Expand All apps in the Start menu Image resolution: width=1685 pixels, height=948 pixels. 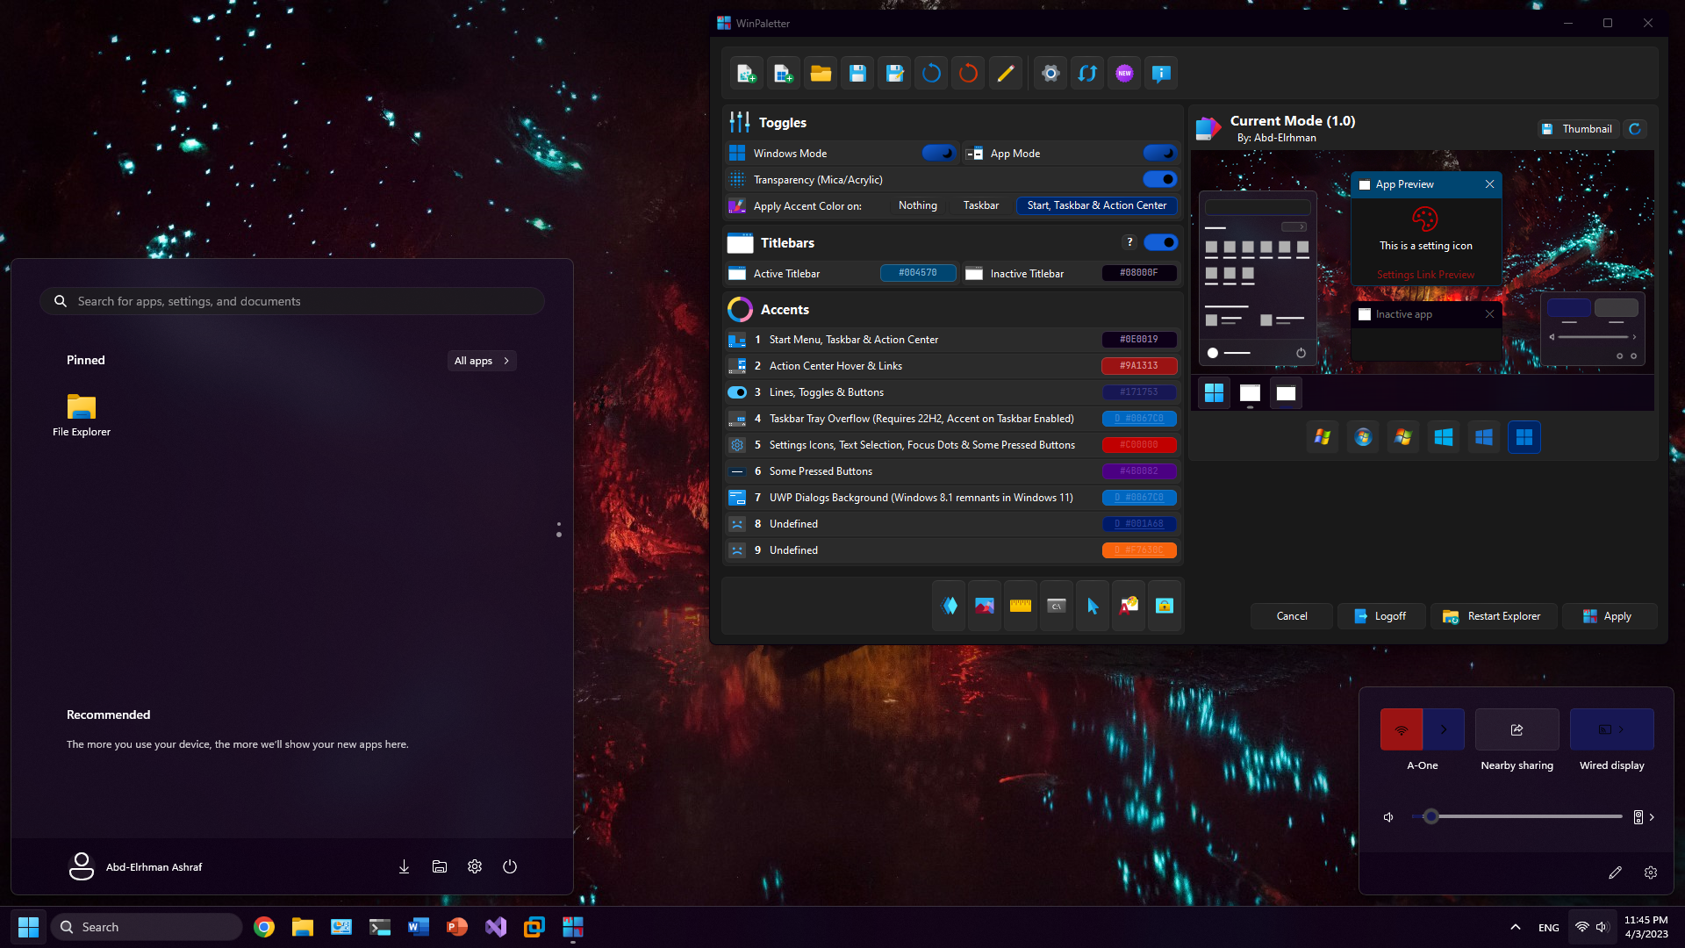481,360
